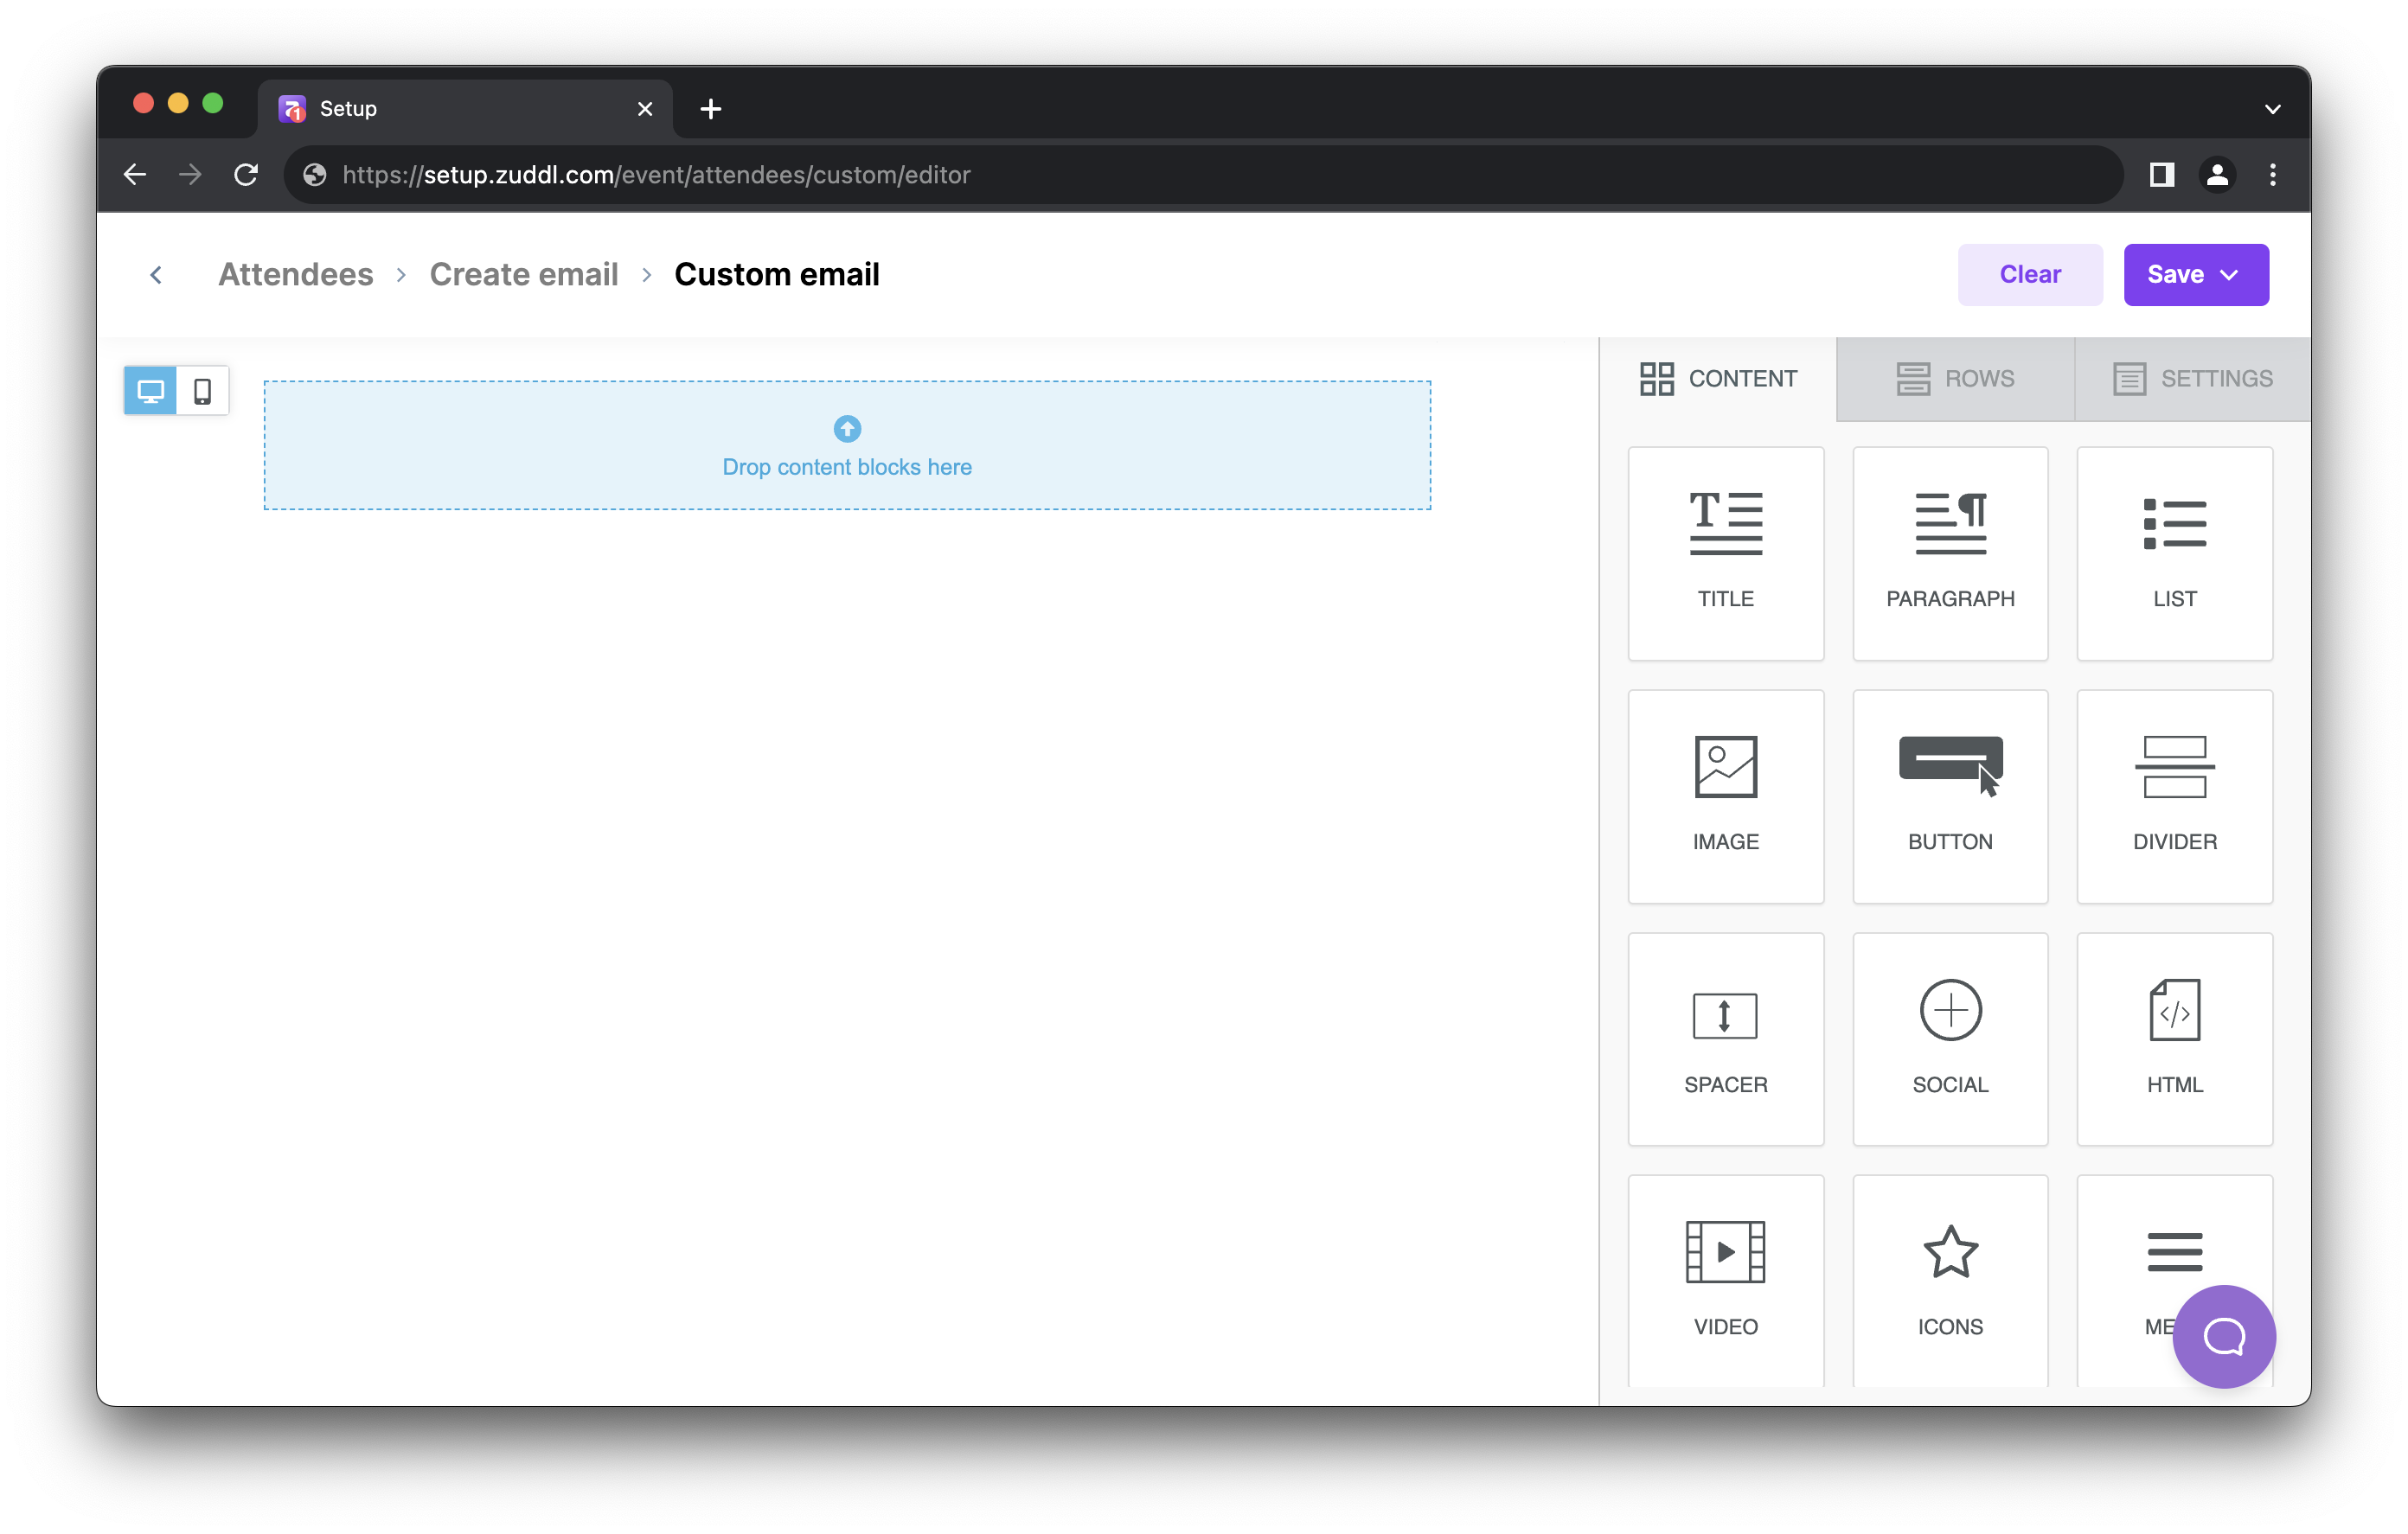Select the Button content block
Image resolution: width=2408 pixels, height=1534 pixels.
tap(1949, 795)
